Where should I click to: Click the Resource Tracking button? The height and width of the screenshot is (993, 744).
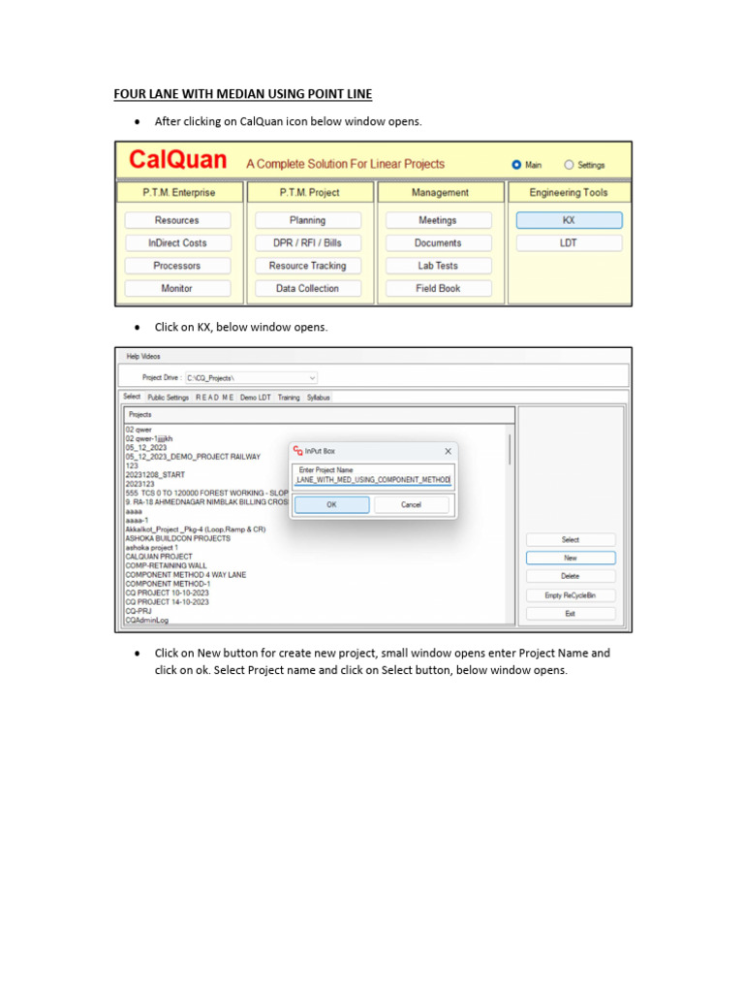coord(307,266)
